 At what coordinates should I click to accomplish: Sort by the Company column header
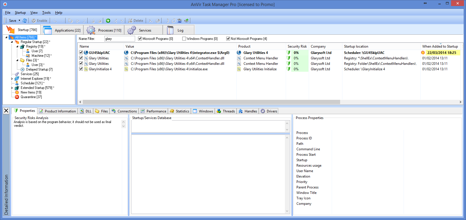point(325,46)
